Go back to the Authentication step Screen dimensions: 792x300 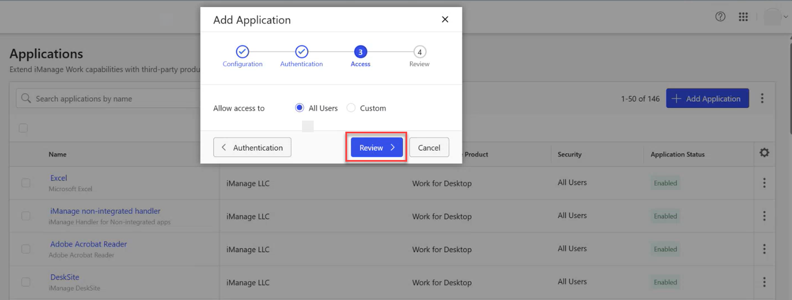coord(252,148)
